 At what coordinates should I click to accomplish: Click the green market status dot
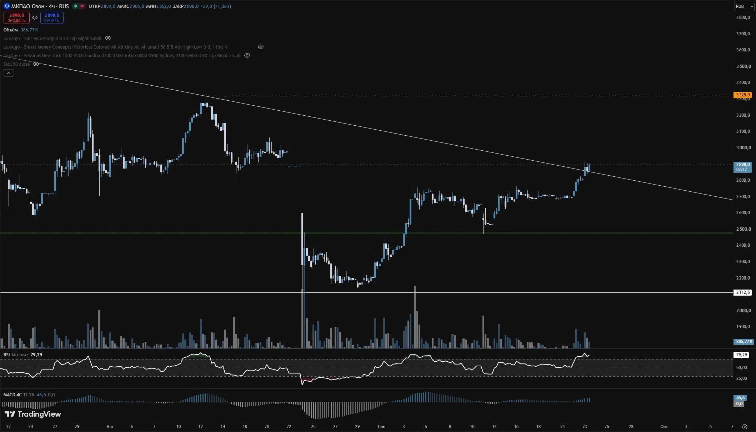[x=76, y=6]
